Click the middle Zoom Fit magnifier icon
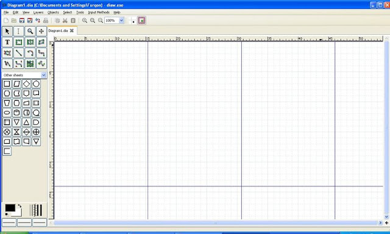The width and height of the screenshot is (390, 234). point(93,20)
